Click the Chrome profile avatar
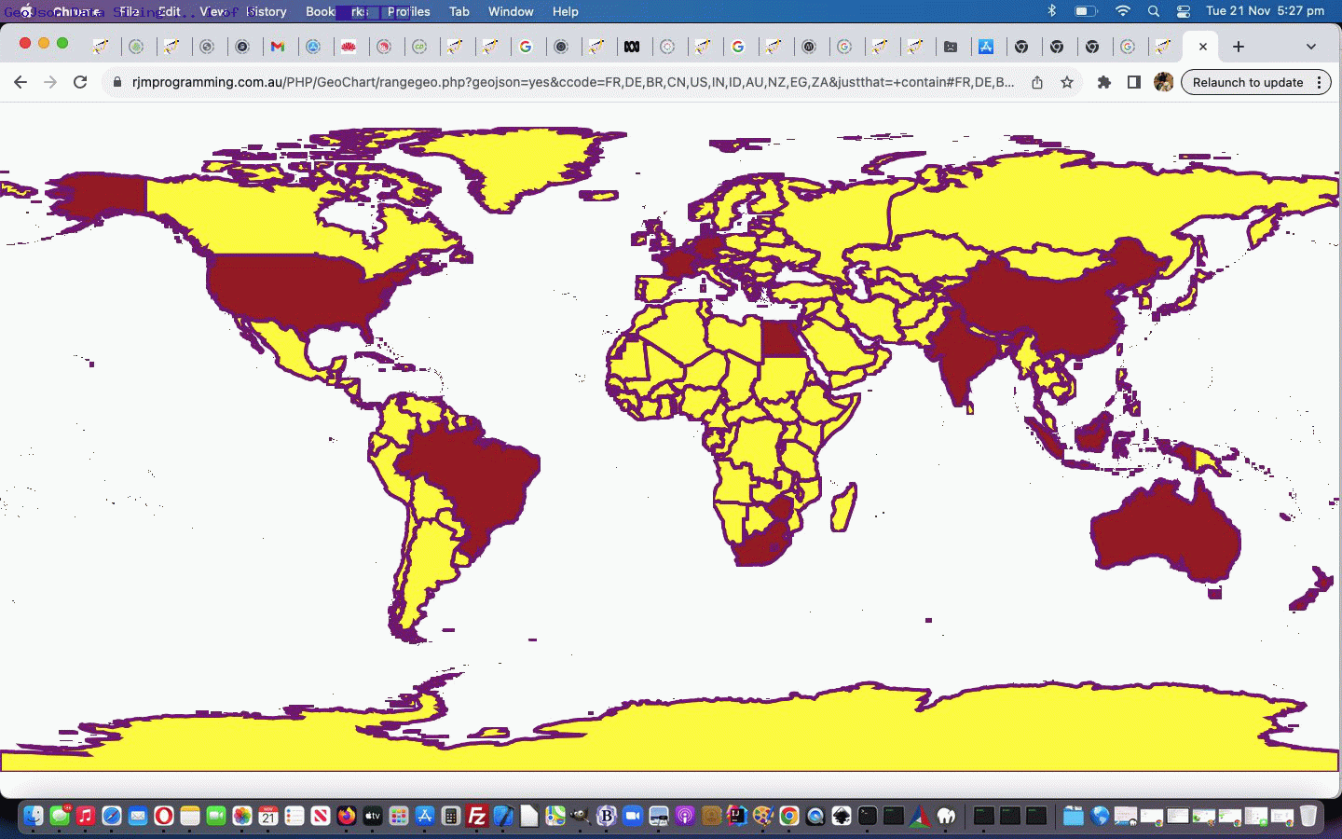This screenshot has width=1342, height=839. click(1165, 82)
